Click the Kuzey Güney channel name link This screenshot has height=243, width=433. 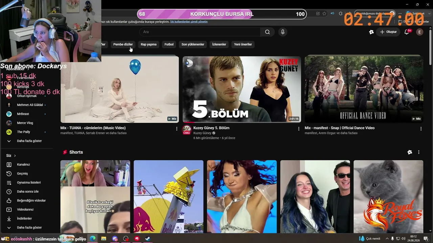point(202,133)
